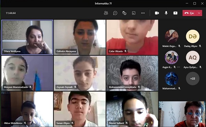Screen dimensions: 206x127
Task: Toggle the camera on or off
Action: point(157,13)
